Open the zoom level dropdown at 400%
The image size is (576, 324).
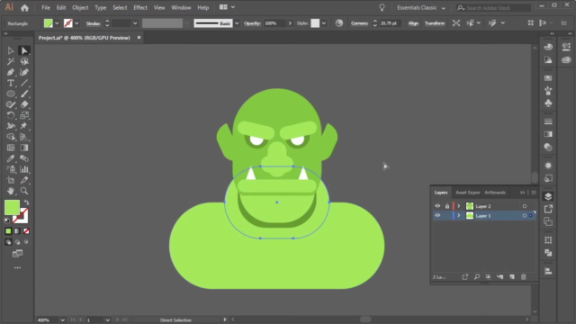pyautogui.click(x=62, y=320)
